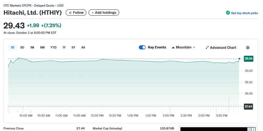Click the tall volume bar near 3:30 PM
Image resolution: width=263 pixels, height=131 pixels.
[x=229, y=105]
